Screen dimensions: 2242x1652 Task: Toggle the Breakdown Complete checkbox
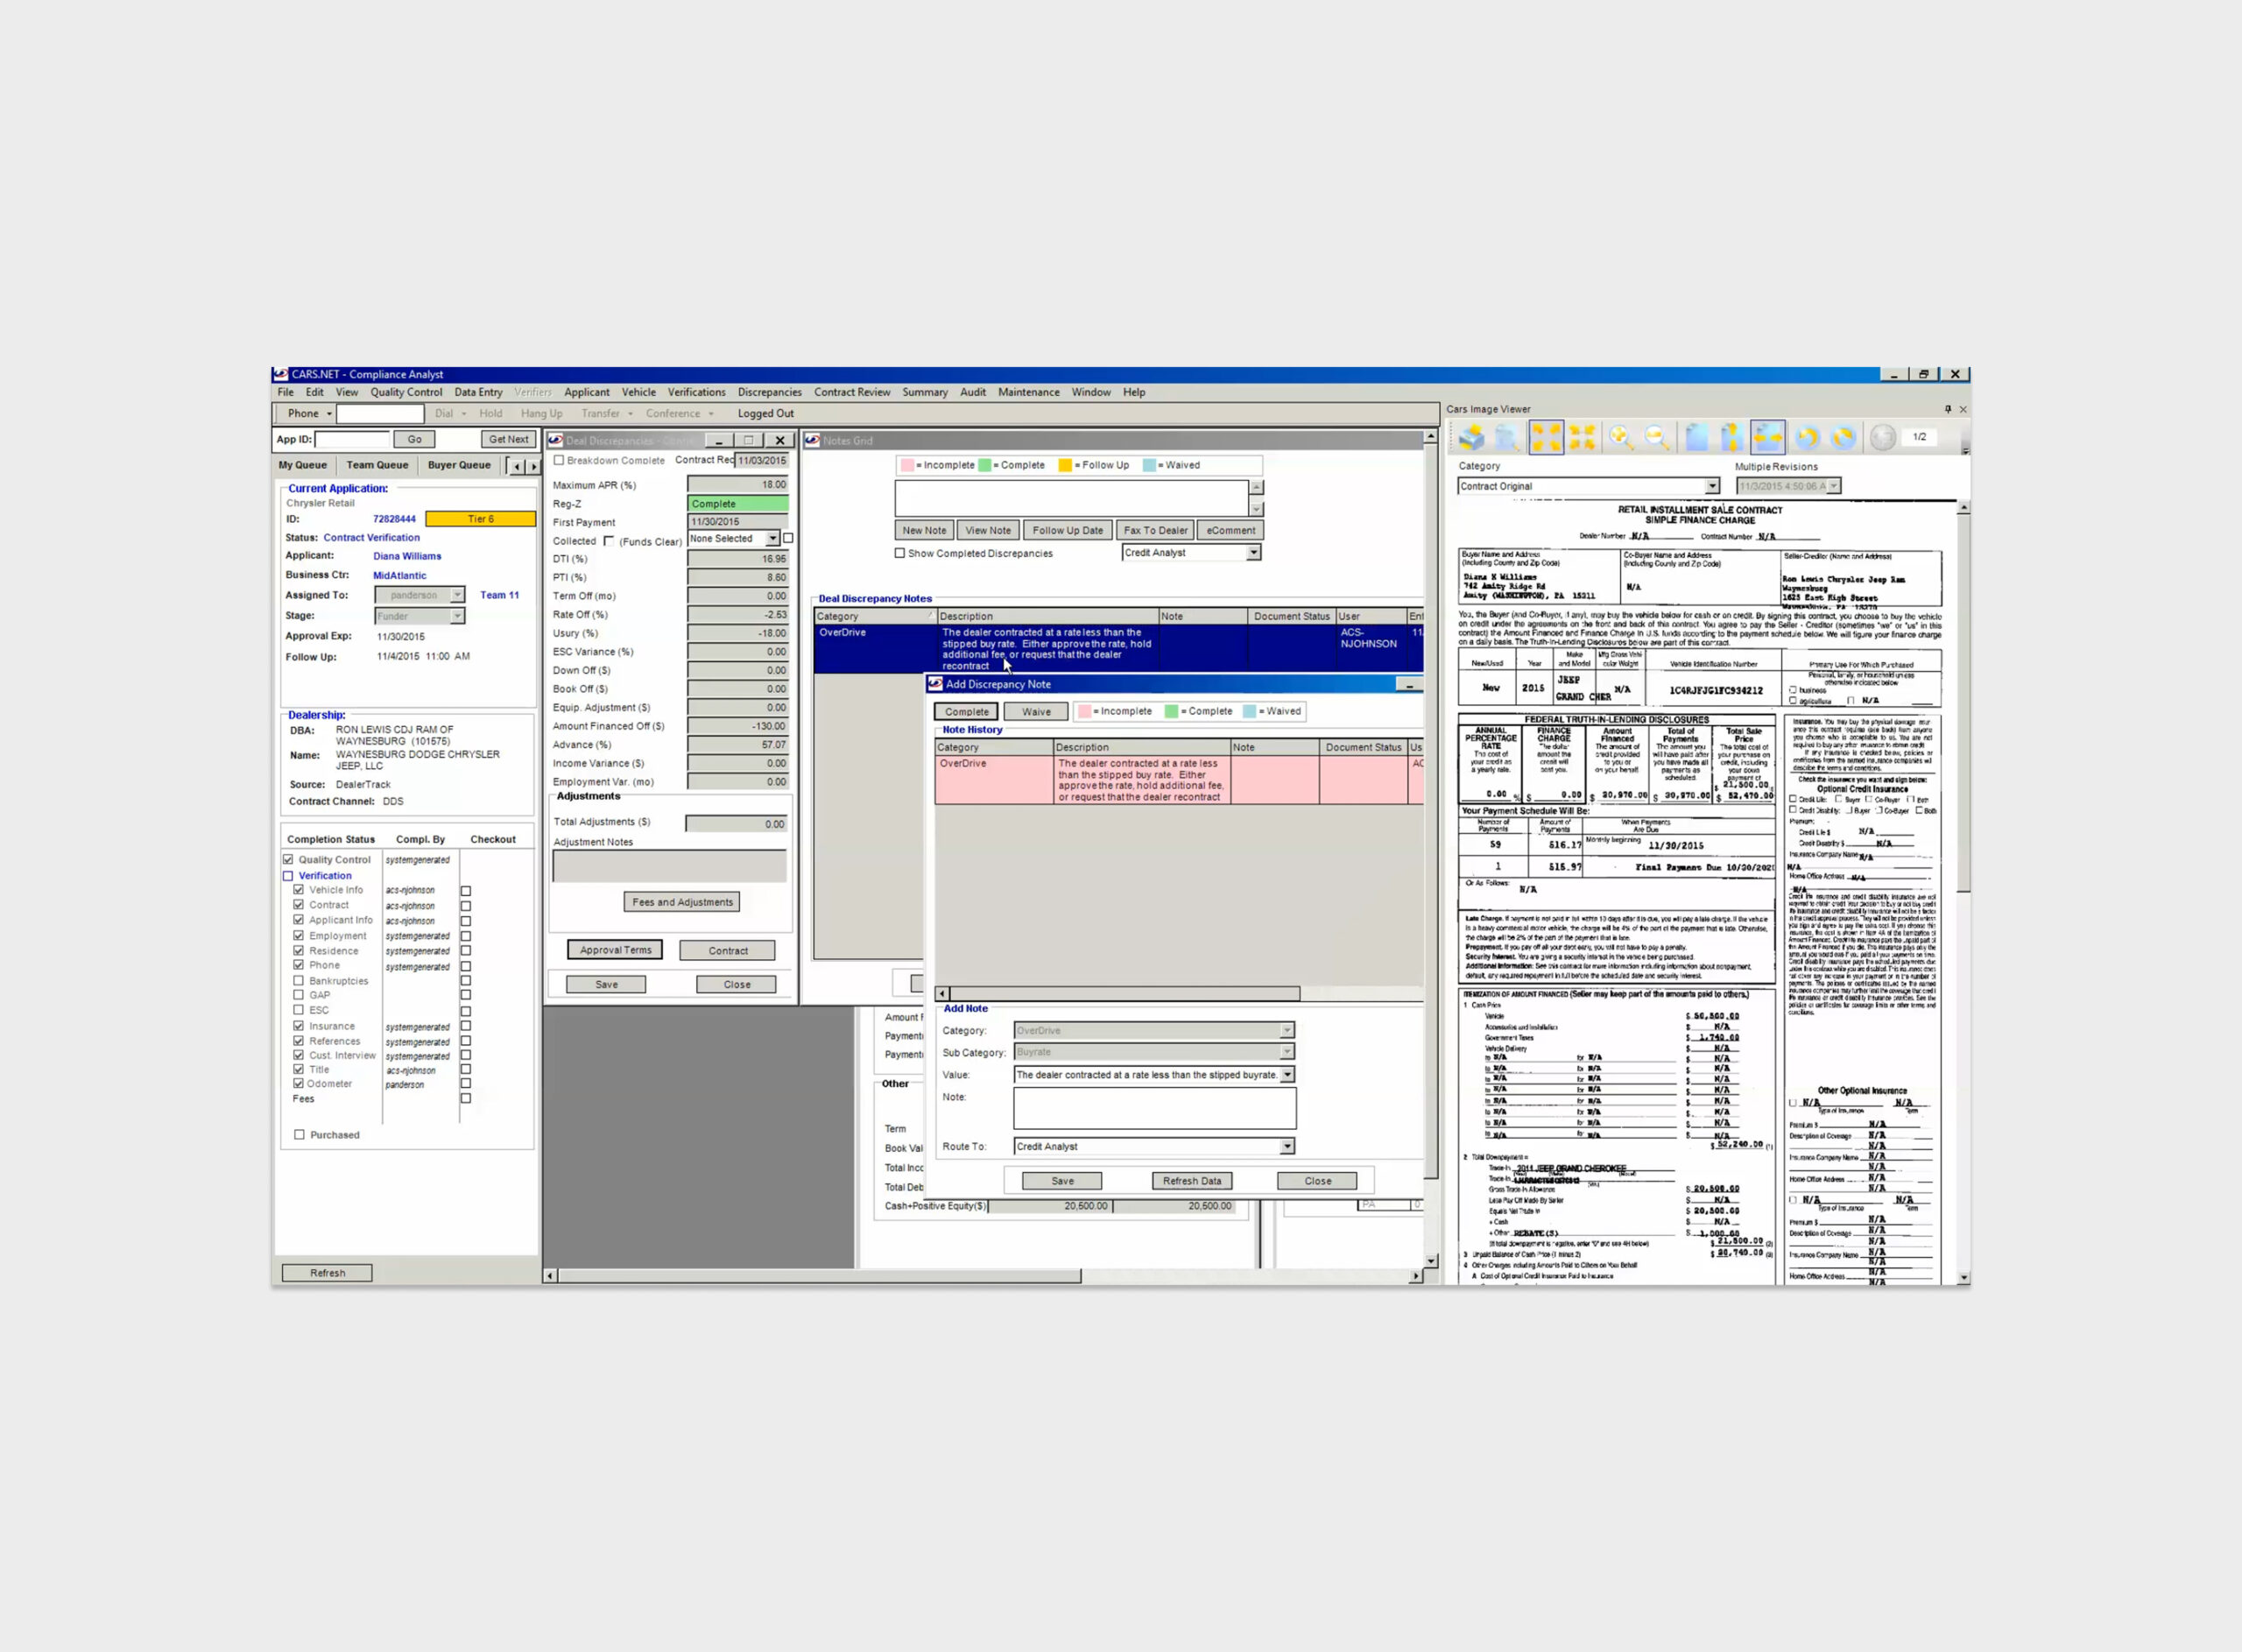tap(559, 460)
